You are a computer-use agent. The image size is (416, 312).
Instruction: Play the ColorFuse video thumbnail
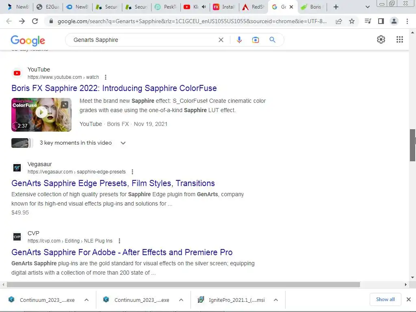click(41, 115)
